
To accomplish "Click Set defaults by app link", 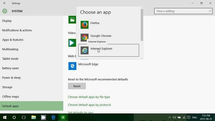I will coord(81,112).
